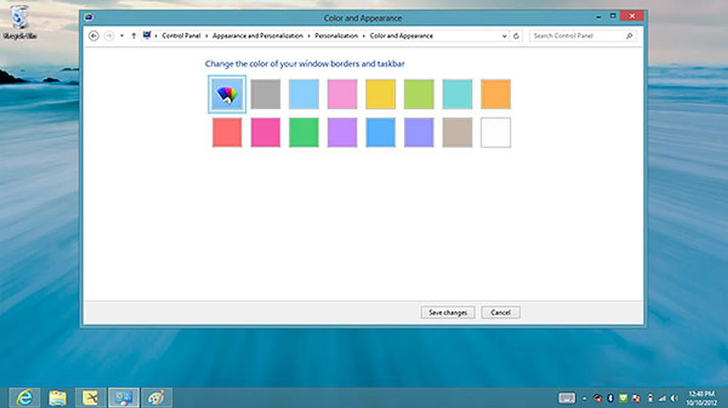This screenshot has height=408, width=728.
Task: Show hidden tray icons
Action: pyautogui.click(x=584, y=398)
